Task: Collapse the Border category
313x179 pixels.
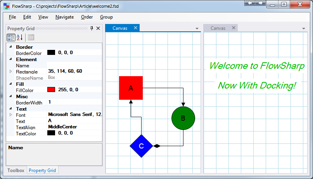Action: point(10,47)
